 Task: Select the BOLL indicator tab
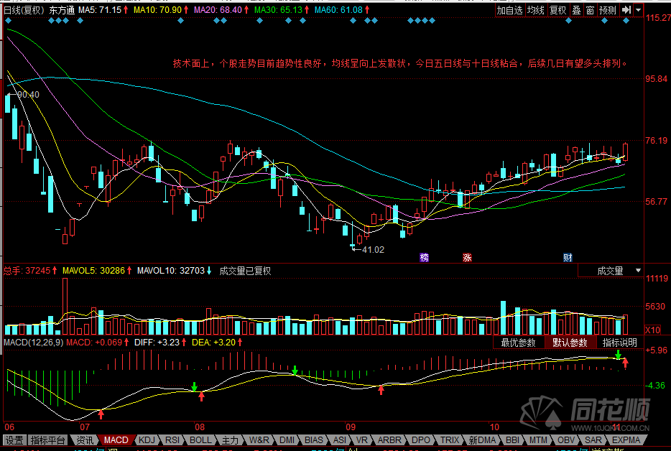point(200,440)
